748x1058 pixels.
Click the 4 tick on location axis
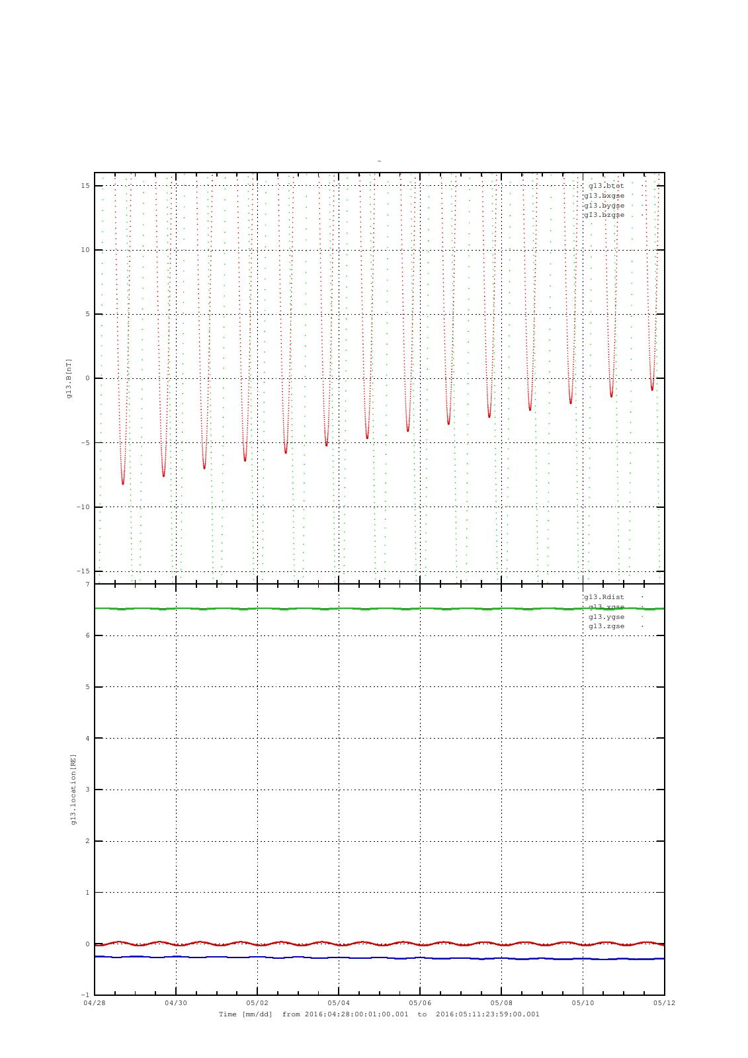coord(87,739)
